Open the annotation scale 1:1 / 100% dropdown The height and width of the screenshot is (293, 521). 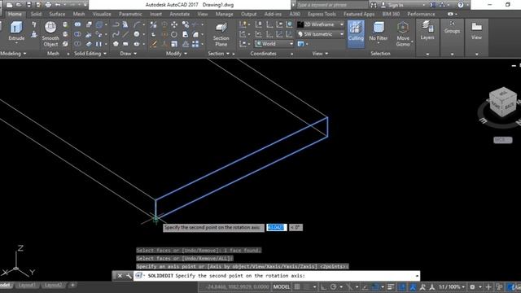click(452, 286)
